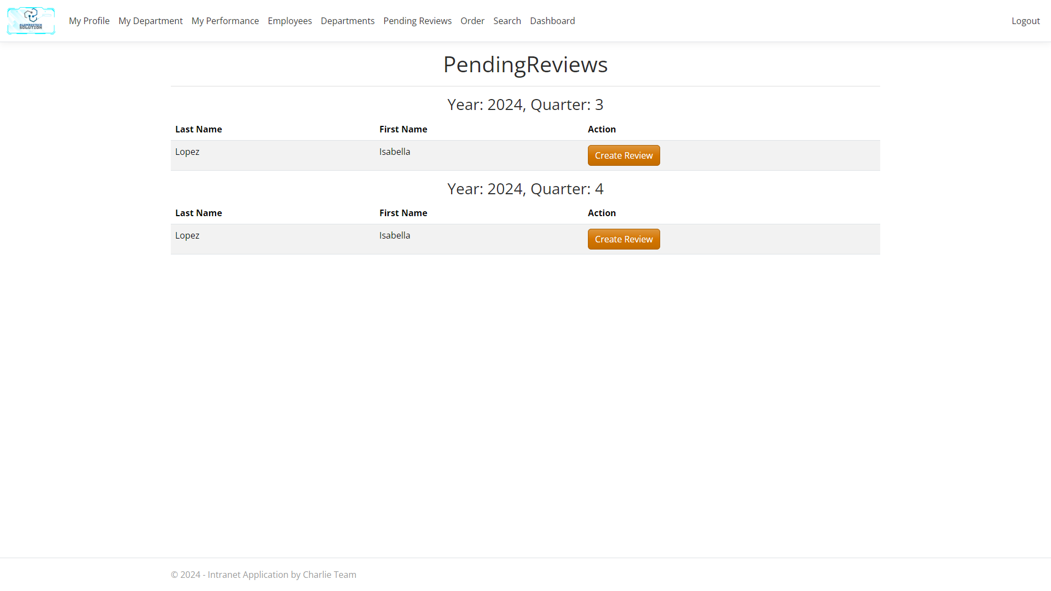
Task: Create Review for Isabella Lopez Quarter 4
Action: point(623,239)
